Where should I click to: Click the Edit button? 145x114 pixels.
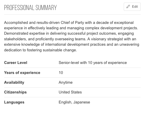[132, 7]
